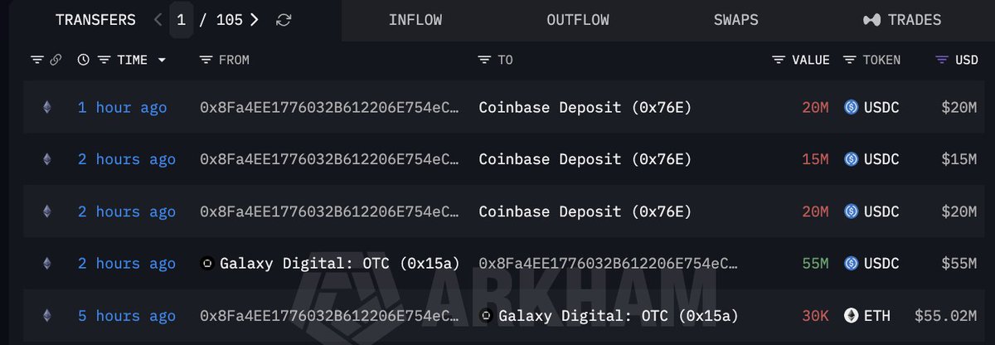Viewport: 995px width, 345px height.
Task: Open the FROM column filter
Action: click(206, 60)
